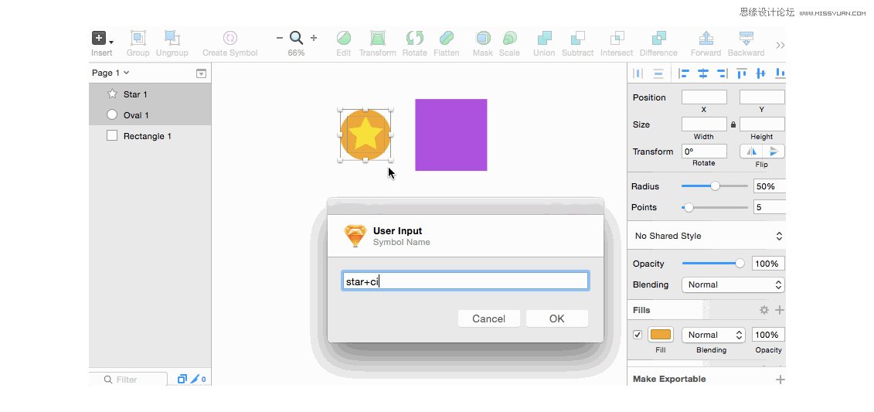The height and width of the screenshot is (412, 874).
Task: Select the Rectangle 1 layer
Action: click(x=147, y=136)
